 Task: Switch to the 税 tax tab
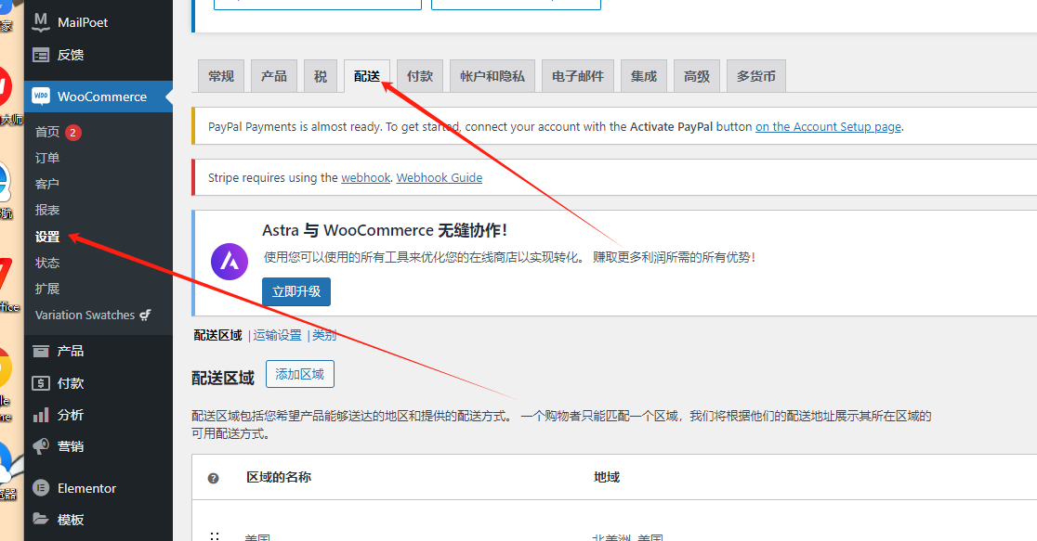(320, 76)
